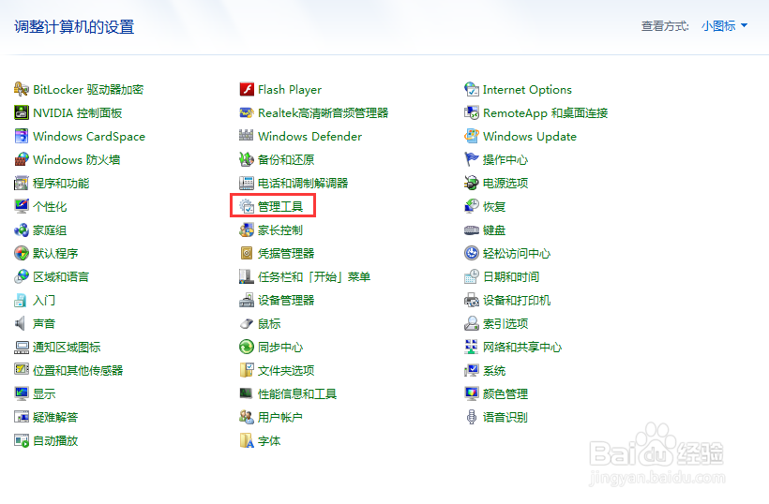Screen dimensions: 769x504
Task: Click the 疑难解答 troubleshooting link
Action: click(x=55, y=417)
